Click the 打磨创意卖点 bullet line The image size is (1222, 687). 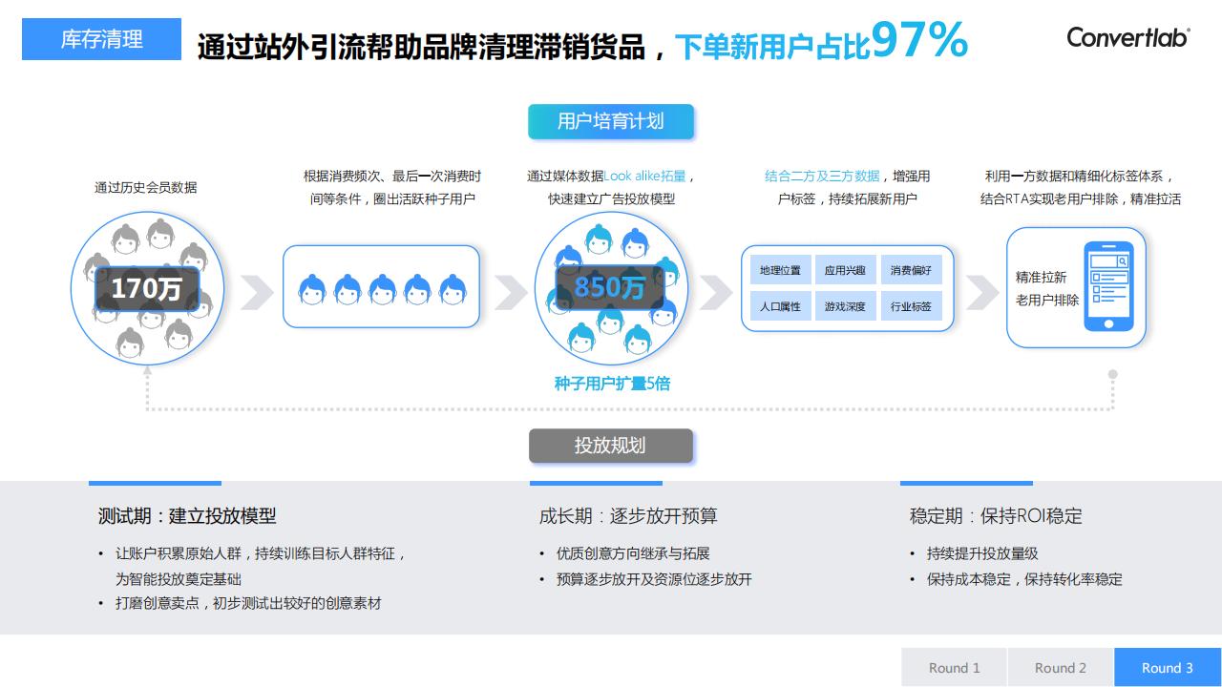pyautogui.click(x=248, y=603)
